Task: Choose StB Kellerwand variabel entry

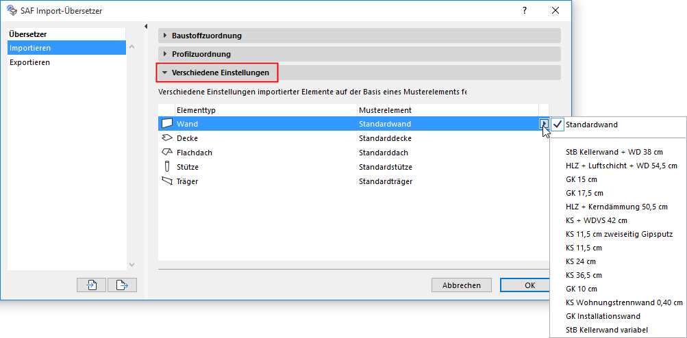Action: 606,330
